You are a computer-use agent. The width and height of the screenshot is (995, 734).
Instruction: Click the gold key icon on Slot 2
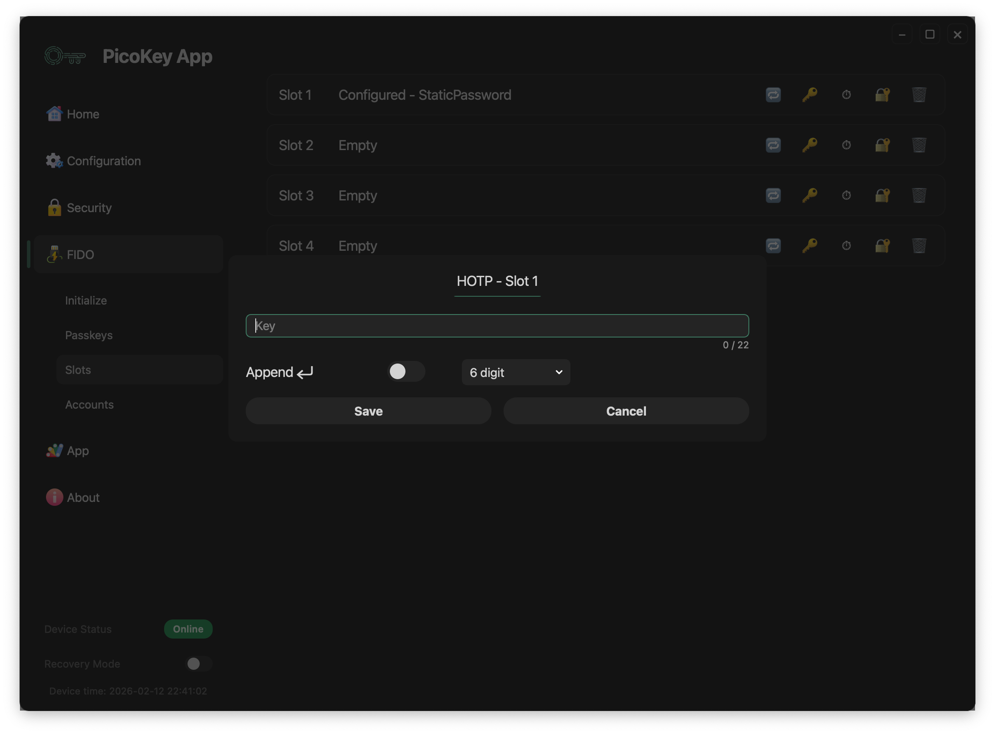pyautogui.click(x=810, y=145)
